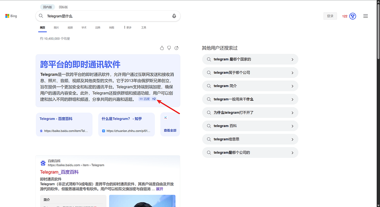Click magnifier icon for 'telegram 简介'
Screen dimensions: 380x207
(209, 86)
